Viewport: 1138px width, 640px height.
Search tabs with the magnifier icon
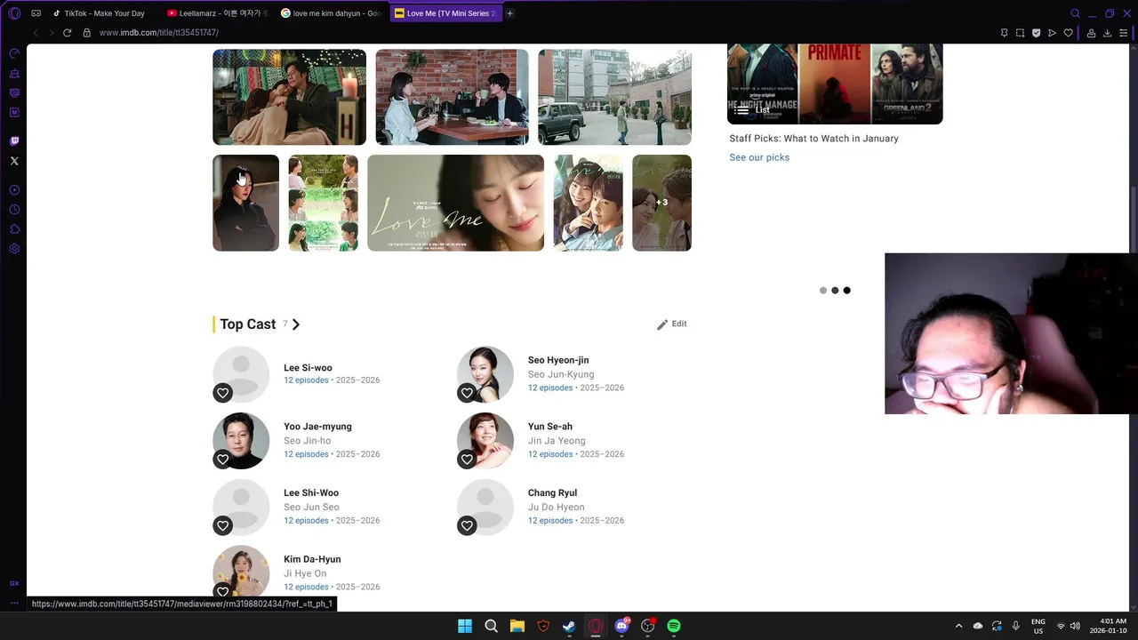1075,13
